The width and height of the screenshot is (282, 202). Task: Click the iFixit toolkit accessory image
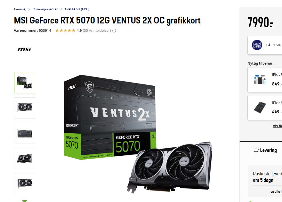point(260,79)
